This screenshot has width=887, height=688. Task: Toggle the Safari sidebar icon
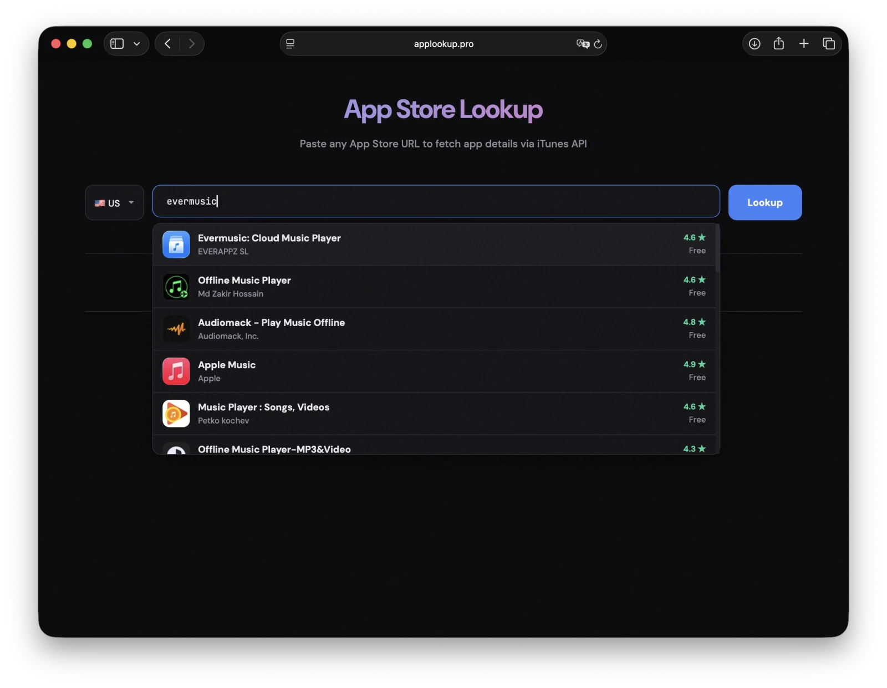pyautogui.click(x=117, y=44)
